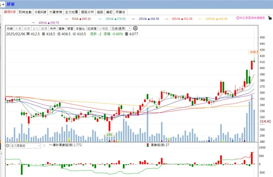
Task: Switch to the 籌碼K線 tab
Action: point(10,12)
